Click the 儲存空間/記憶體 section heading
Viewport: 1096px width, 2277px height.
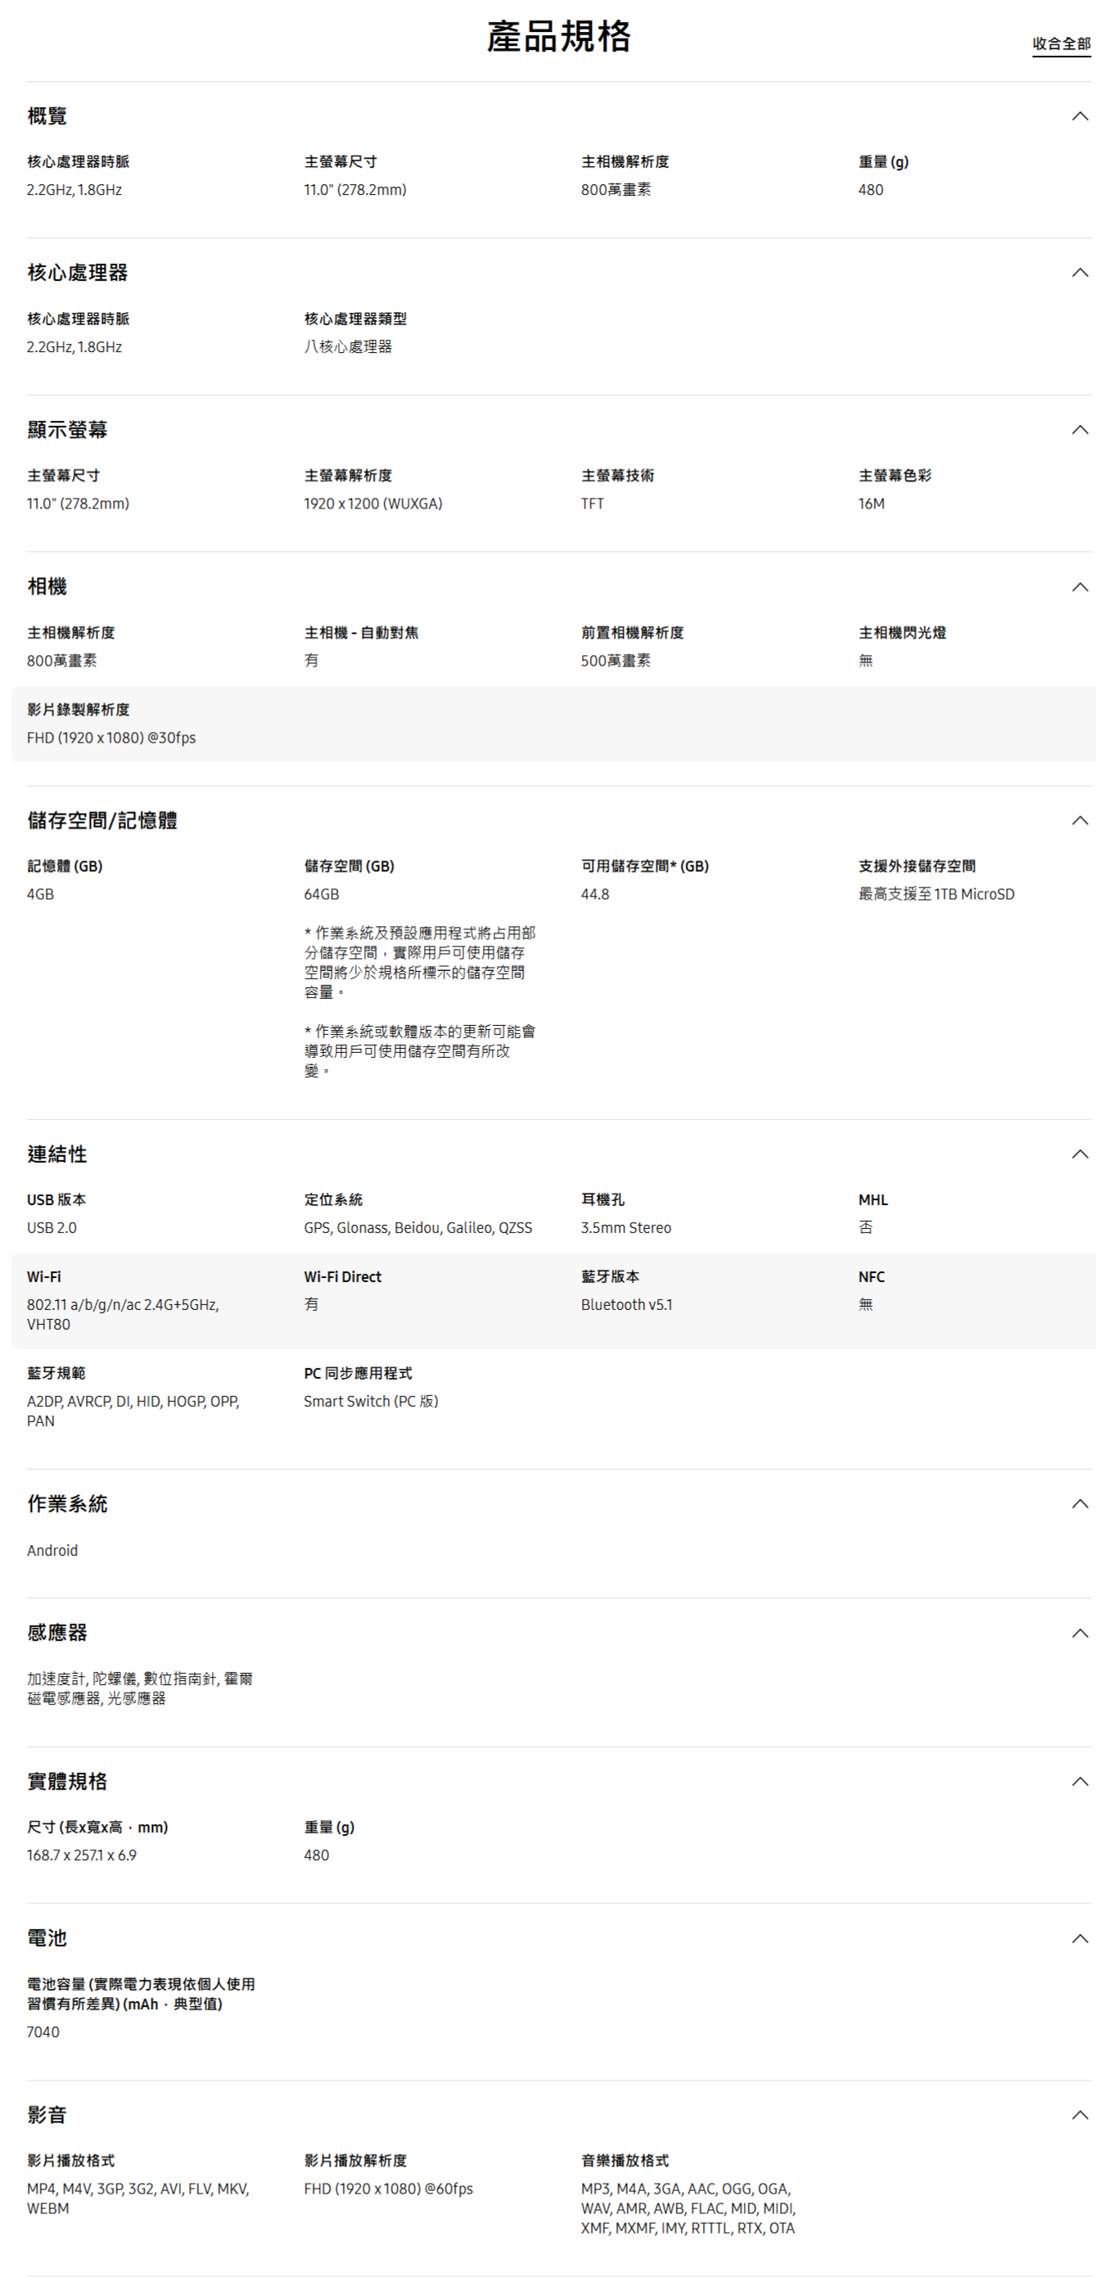tap(101, 820)
